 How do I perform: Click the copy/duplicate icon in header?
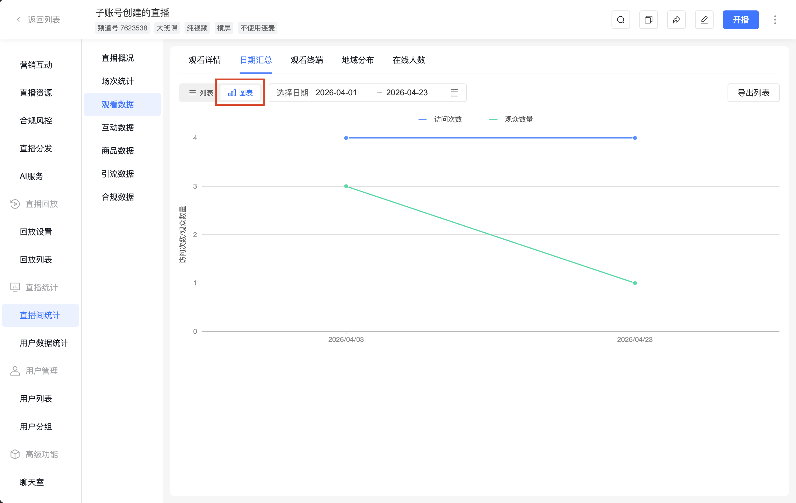(648, 20)
